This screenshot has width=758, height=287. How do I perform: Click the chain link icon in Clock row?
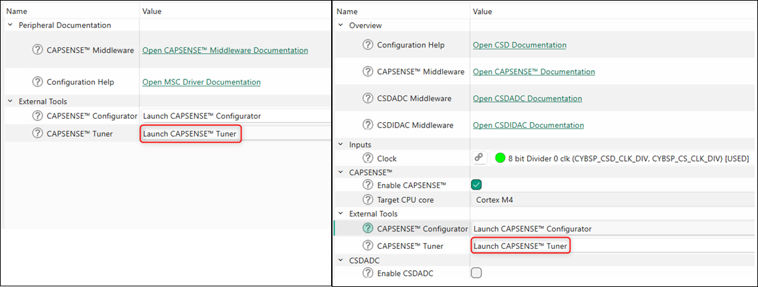click(479, 158)
